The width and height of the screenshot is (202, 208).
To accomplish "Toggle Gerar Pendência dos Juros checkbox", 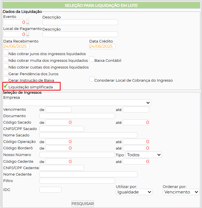I will point(6,73).
